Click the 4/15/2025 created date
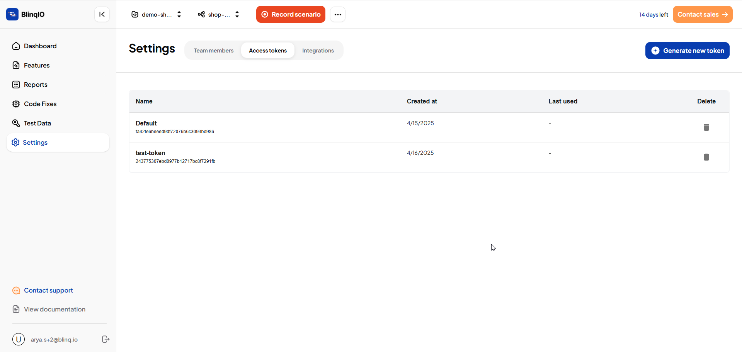This screenshot has width=742, height=352. click(420, 123)
